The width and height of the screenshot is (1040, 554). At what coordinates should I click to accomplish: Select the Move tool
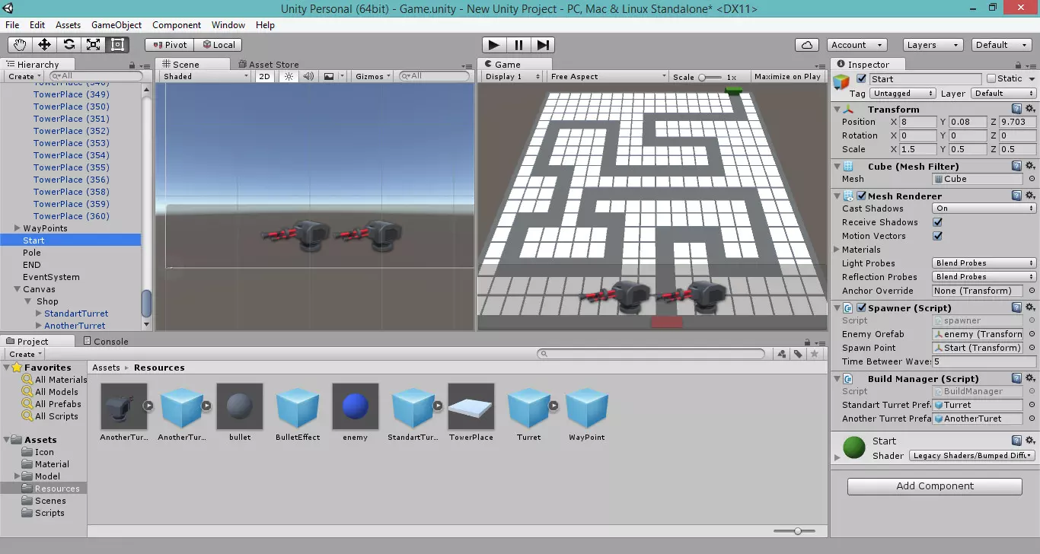(x=44, y=45)
